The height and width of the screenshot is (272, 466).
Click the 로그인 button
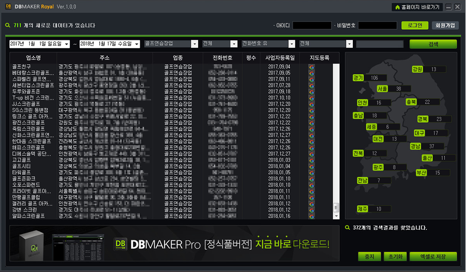415,26
